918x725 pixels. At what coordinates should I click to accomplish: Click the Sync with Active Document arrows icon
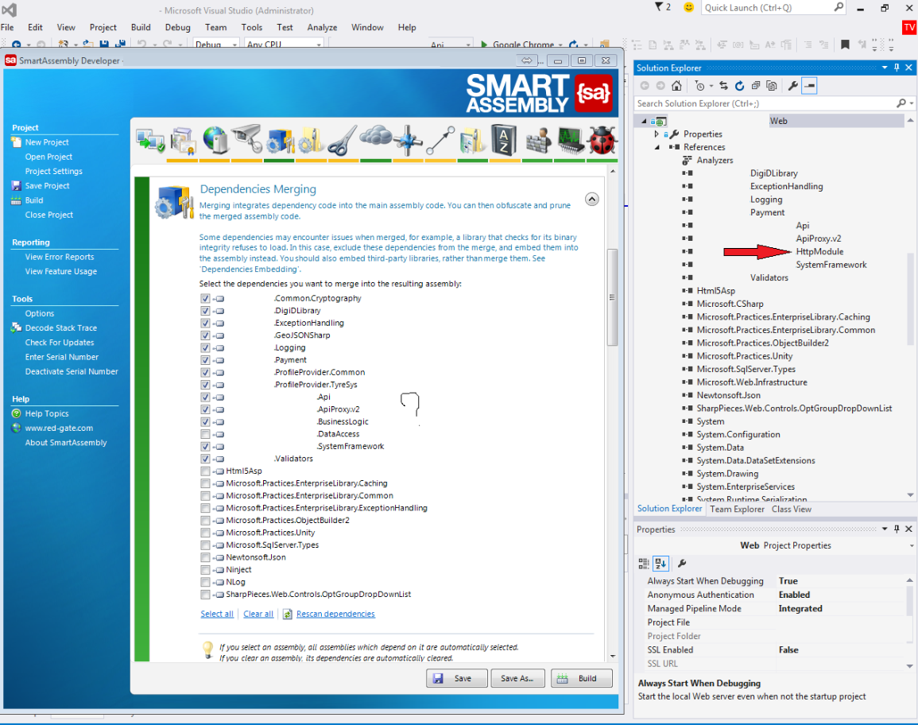(x=723, y=86)
